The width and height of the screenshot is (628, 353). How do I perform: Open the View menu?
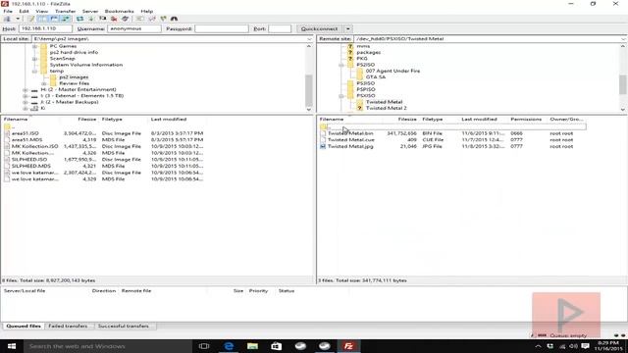pyautogui.click(x=41, y=11)
